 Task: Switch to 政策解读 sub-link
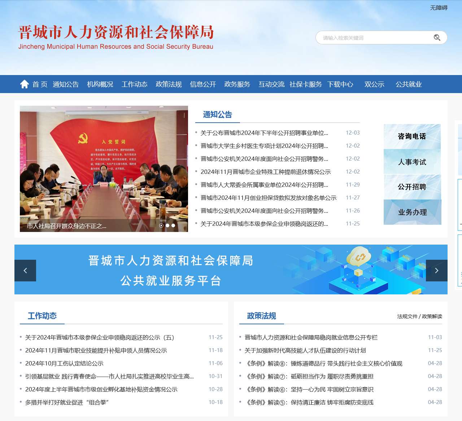[432, 316]
